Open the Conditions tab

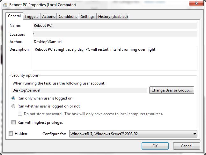(x=68, y=17)
